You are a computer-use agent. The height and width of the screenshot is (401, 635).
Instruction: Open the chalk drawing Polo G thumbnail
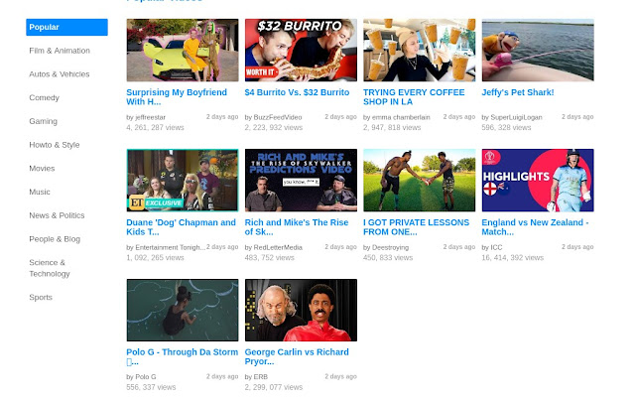[x=183, y=310]
